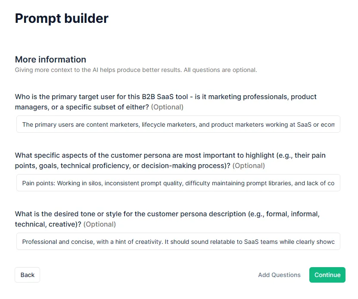Viewport: 358px width, 299px height.
Task: Focus the customer persona aspects answer field
Action: pos(178,183)
